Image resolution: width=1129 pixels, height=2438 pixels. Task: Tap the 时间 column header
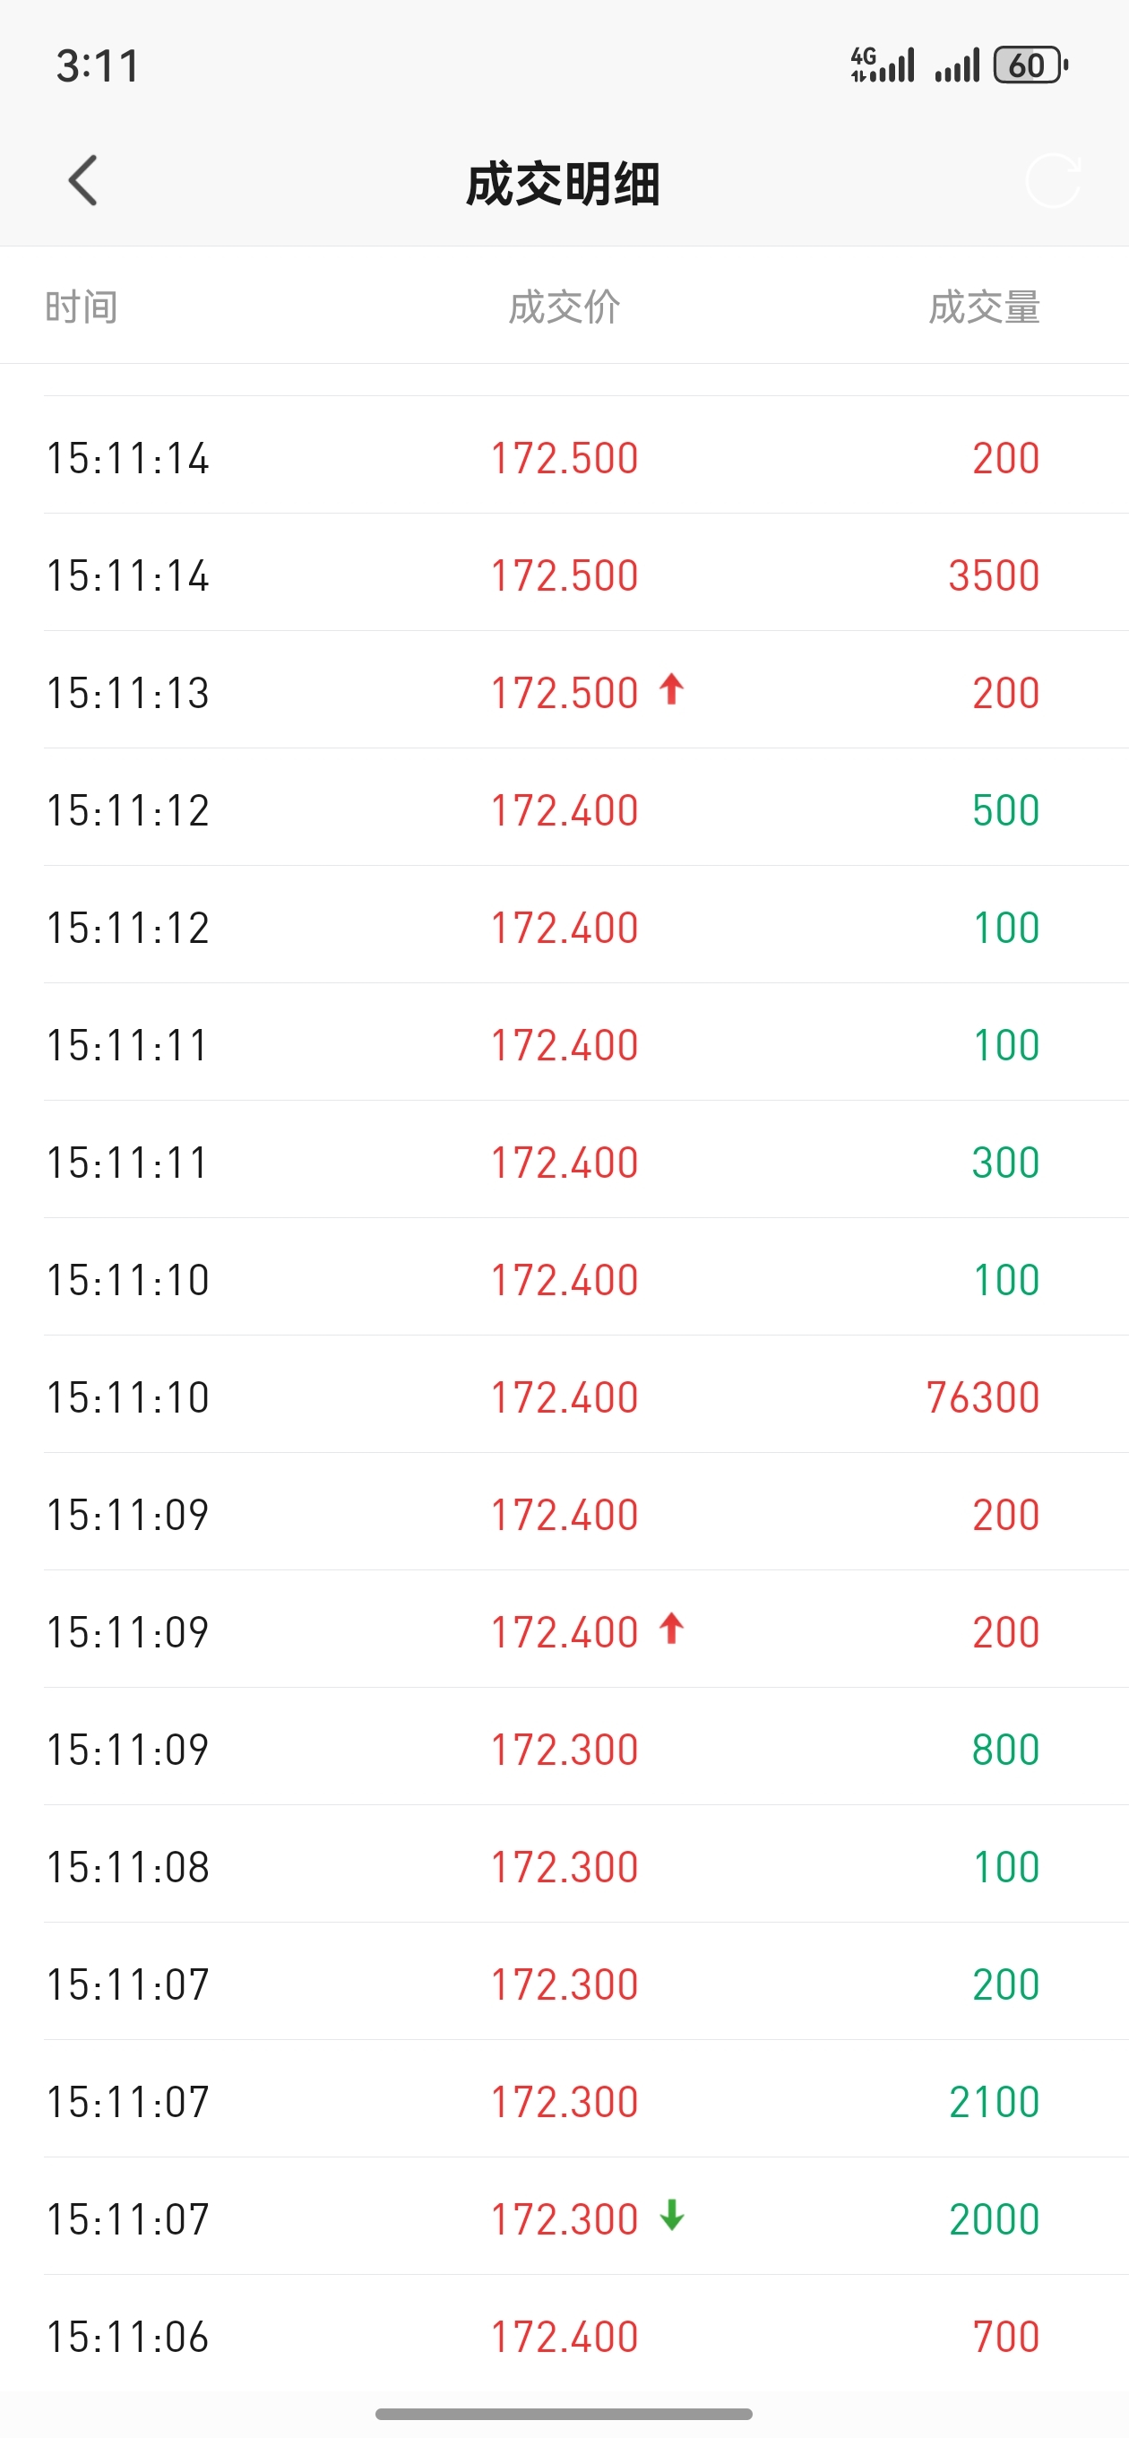tap(82, 307)
